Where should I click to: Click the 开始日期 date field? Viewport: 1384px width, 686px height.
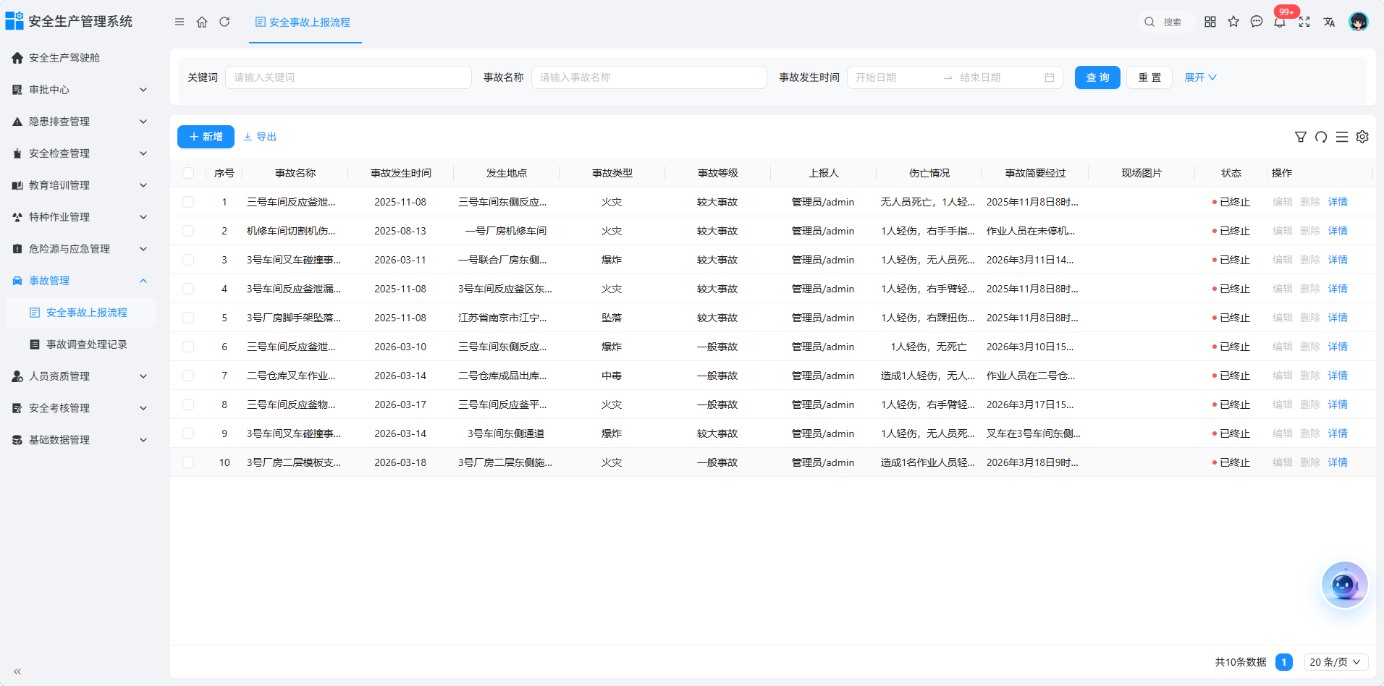point(895,77)
